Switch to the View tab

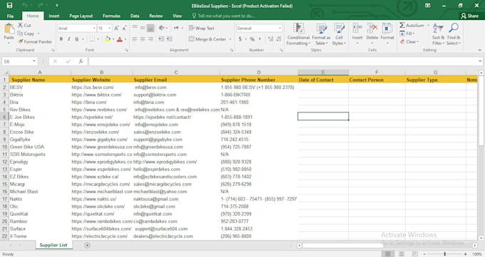[177, 16]
